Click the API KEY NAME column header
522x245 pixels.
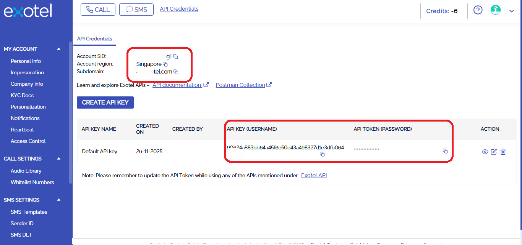[99, 129]
